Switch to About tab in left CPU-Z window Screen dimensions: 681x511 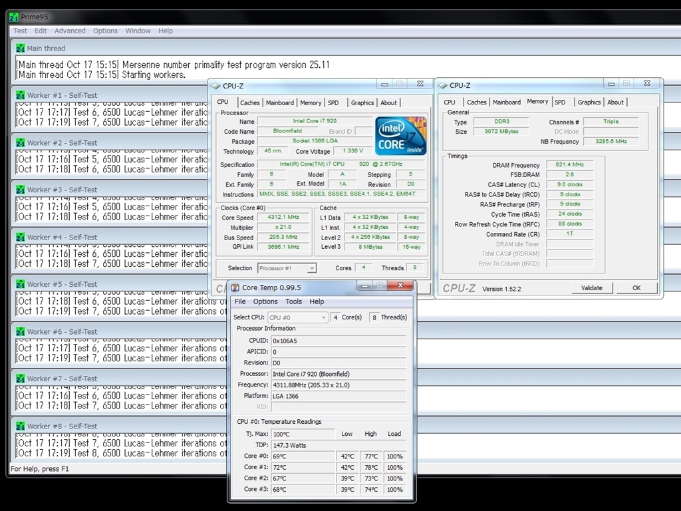[x=388, y=103]
